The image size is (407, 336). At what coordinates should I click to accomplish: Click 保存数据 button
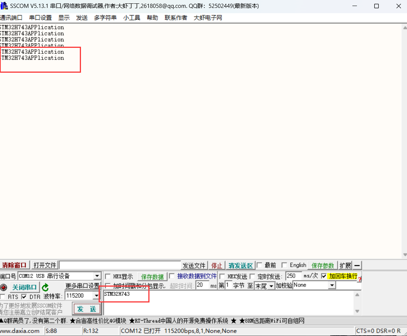pos(152,277)
